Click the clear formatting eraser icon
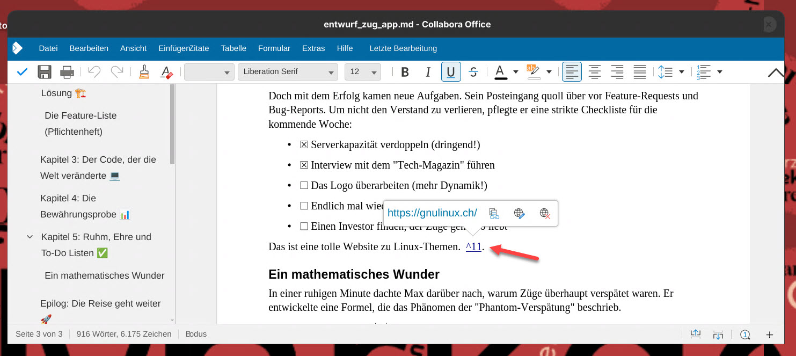The height and width of the screenshot is (356, 796). 166,72
